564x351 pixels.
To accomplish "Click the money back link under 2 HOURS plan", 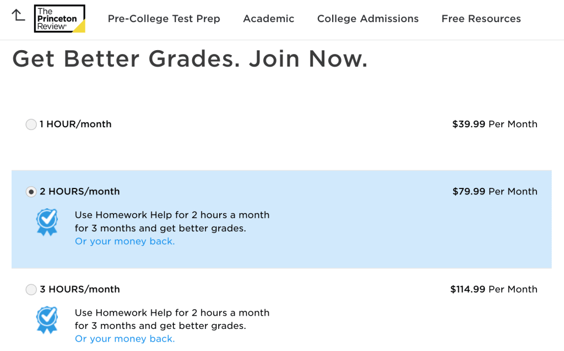I will [x=124, y=241].
